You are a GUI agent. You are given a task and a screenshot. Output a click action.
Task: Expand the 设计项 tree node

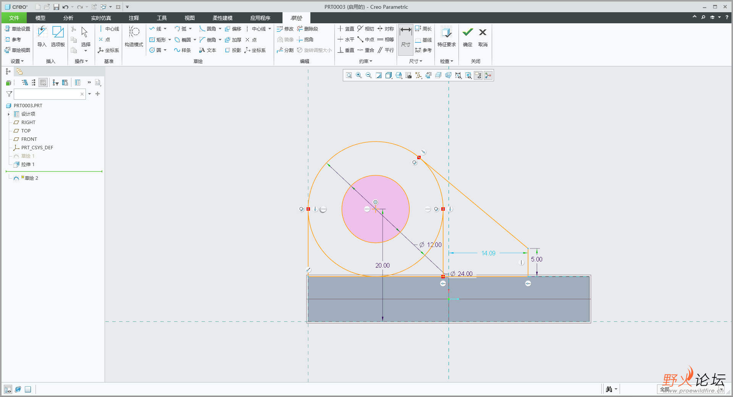[9, 114]
